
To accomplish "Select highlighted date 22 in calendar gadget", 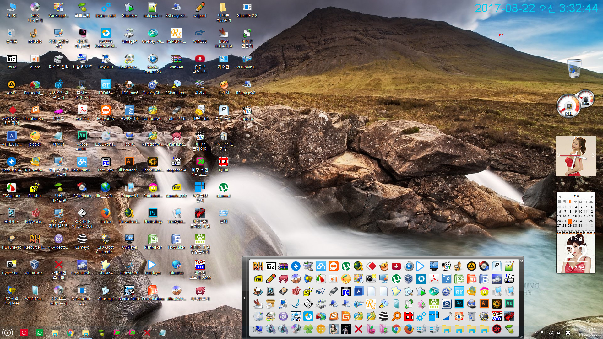I will point(570,221).
